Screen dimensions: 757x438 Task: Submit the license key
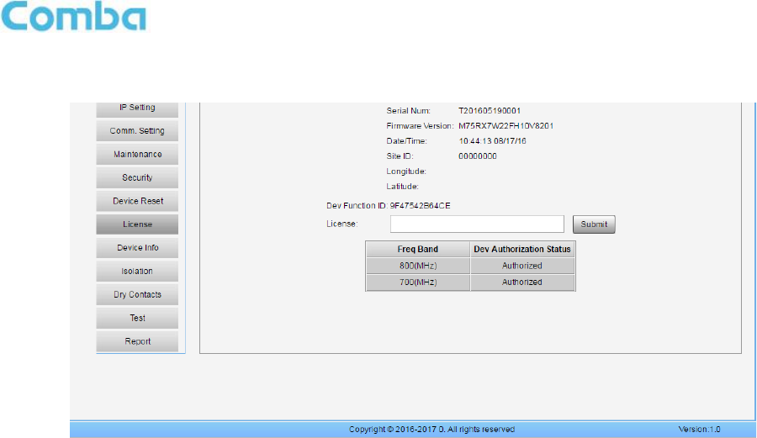[594, 224]
